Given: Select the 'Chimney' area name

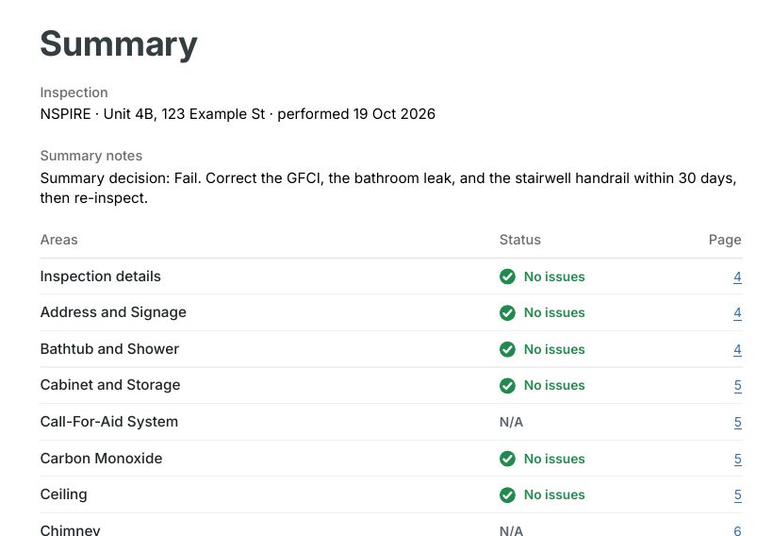Looking at the screenshot, I should 71,530.
